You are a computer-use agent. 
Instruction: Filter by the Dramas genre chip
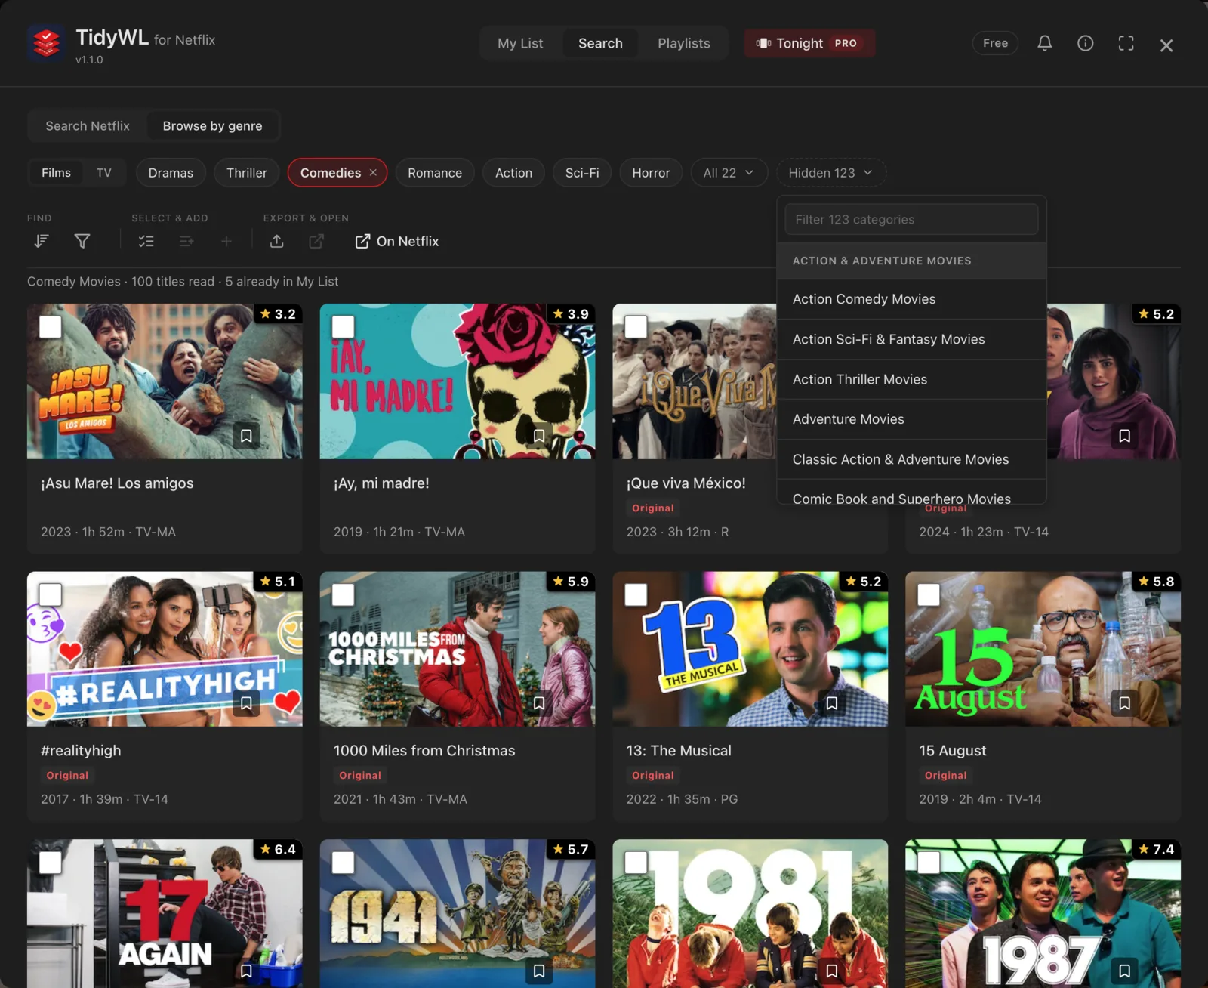[171, 173]
